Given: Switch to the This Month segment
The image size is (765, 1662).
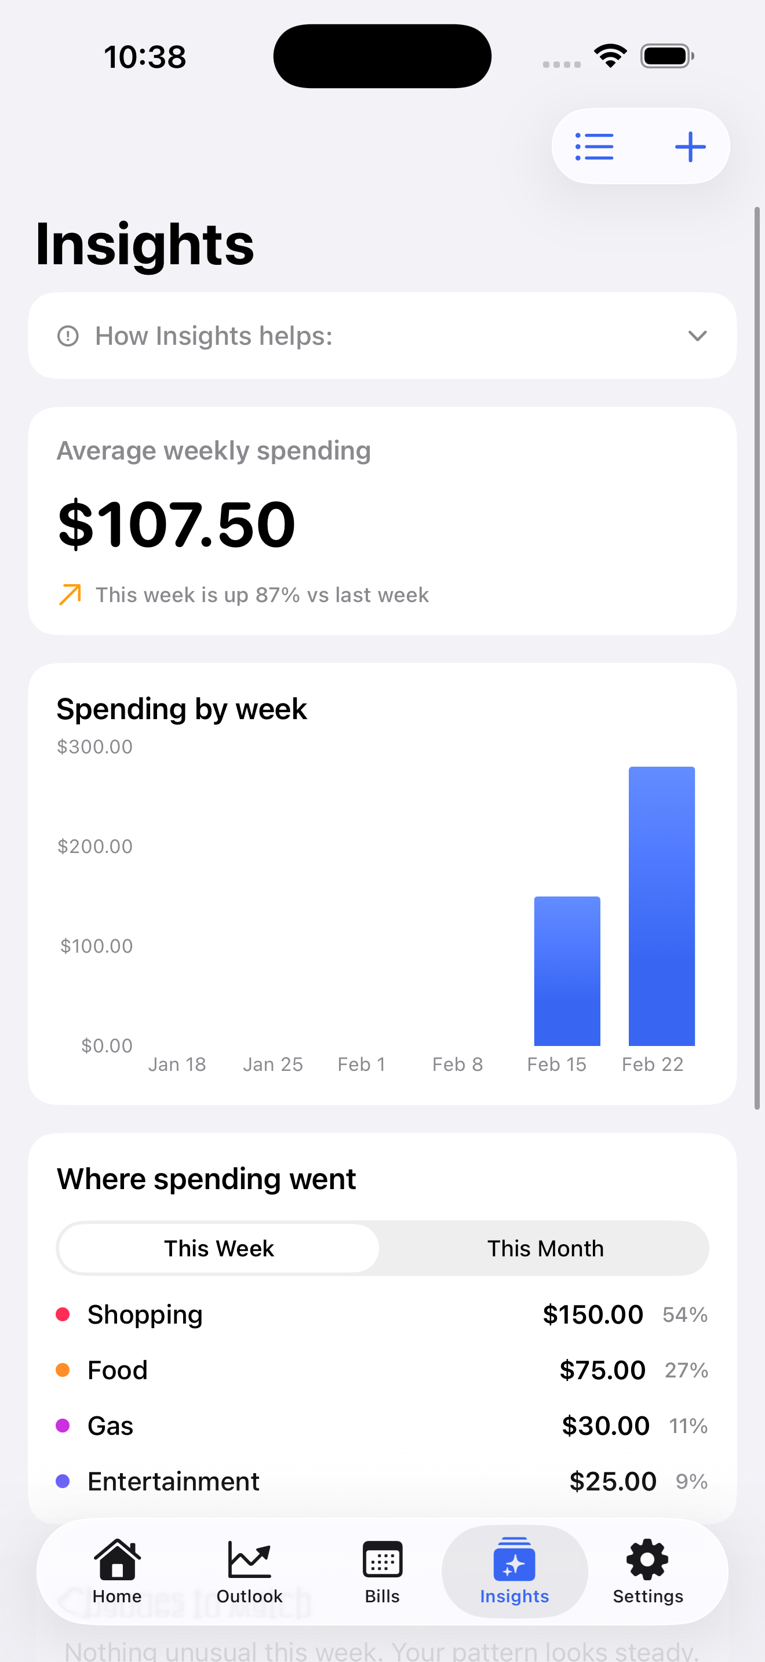Looking at the screenshot, I should (545, 1248).
